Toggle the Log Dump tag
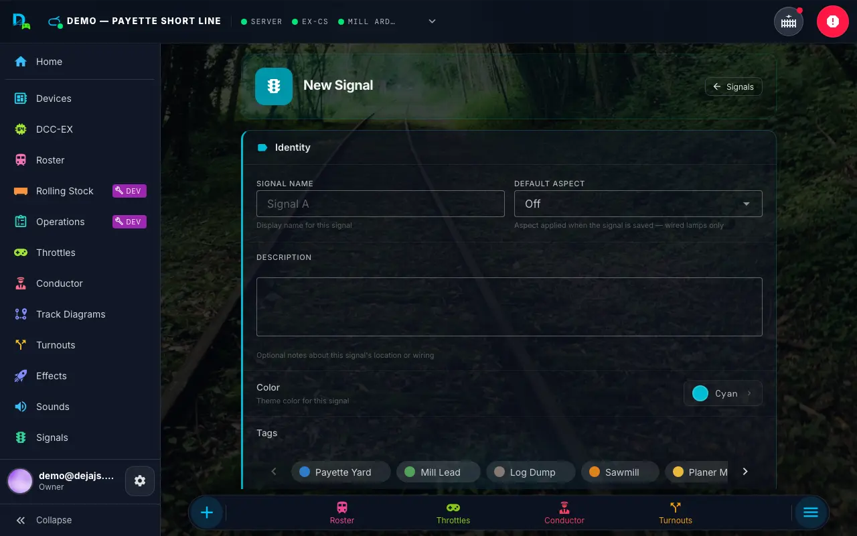Image resolution: width=857 pixels, height=536 pixels. 530,472
